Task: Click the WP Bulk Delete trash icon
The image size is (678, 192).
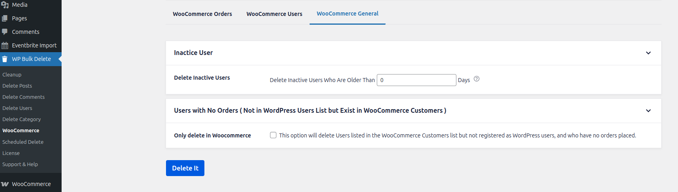Action: [x=5, y=59]
